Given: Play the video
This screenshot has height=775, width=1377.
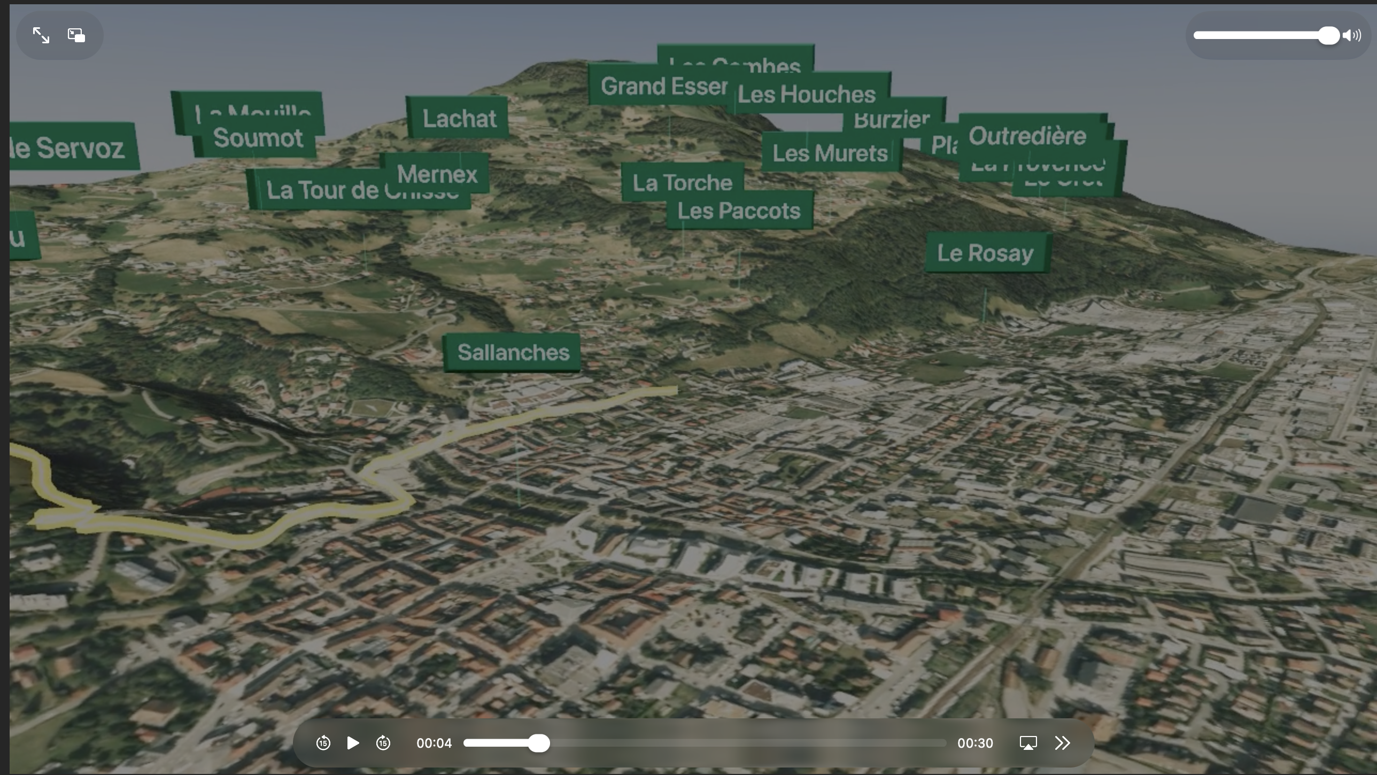Looking at the screenshot, I should [353, 743].
